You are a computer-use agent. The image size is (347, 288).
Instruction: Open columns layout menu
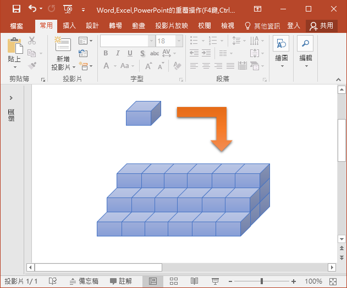(x=225, y=53)
